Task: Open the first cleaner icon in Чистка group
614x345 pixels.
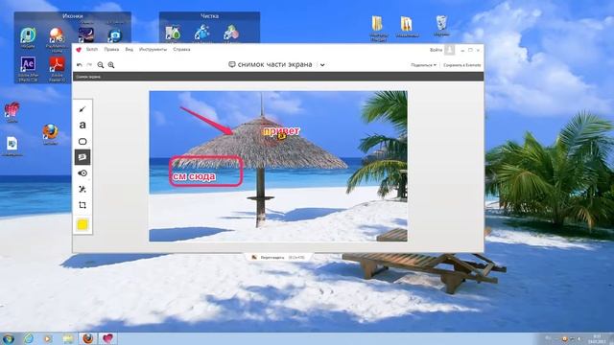Action: pyautogui.click(x=173, y=33)
